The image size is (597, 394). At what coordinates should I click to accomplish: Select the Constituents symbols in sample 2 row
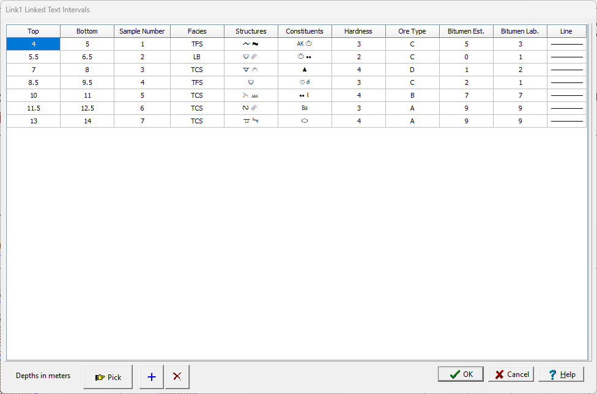(x=305, y=57)
